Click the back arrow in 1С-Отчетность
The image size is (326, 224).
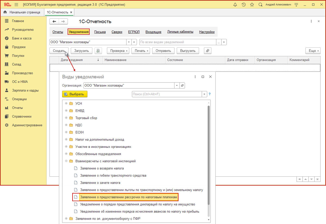coord(54,22)
